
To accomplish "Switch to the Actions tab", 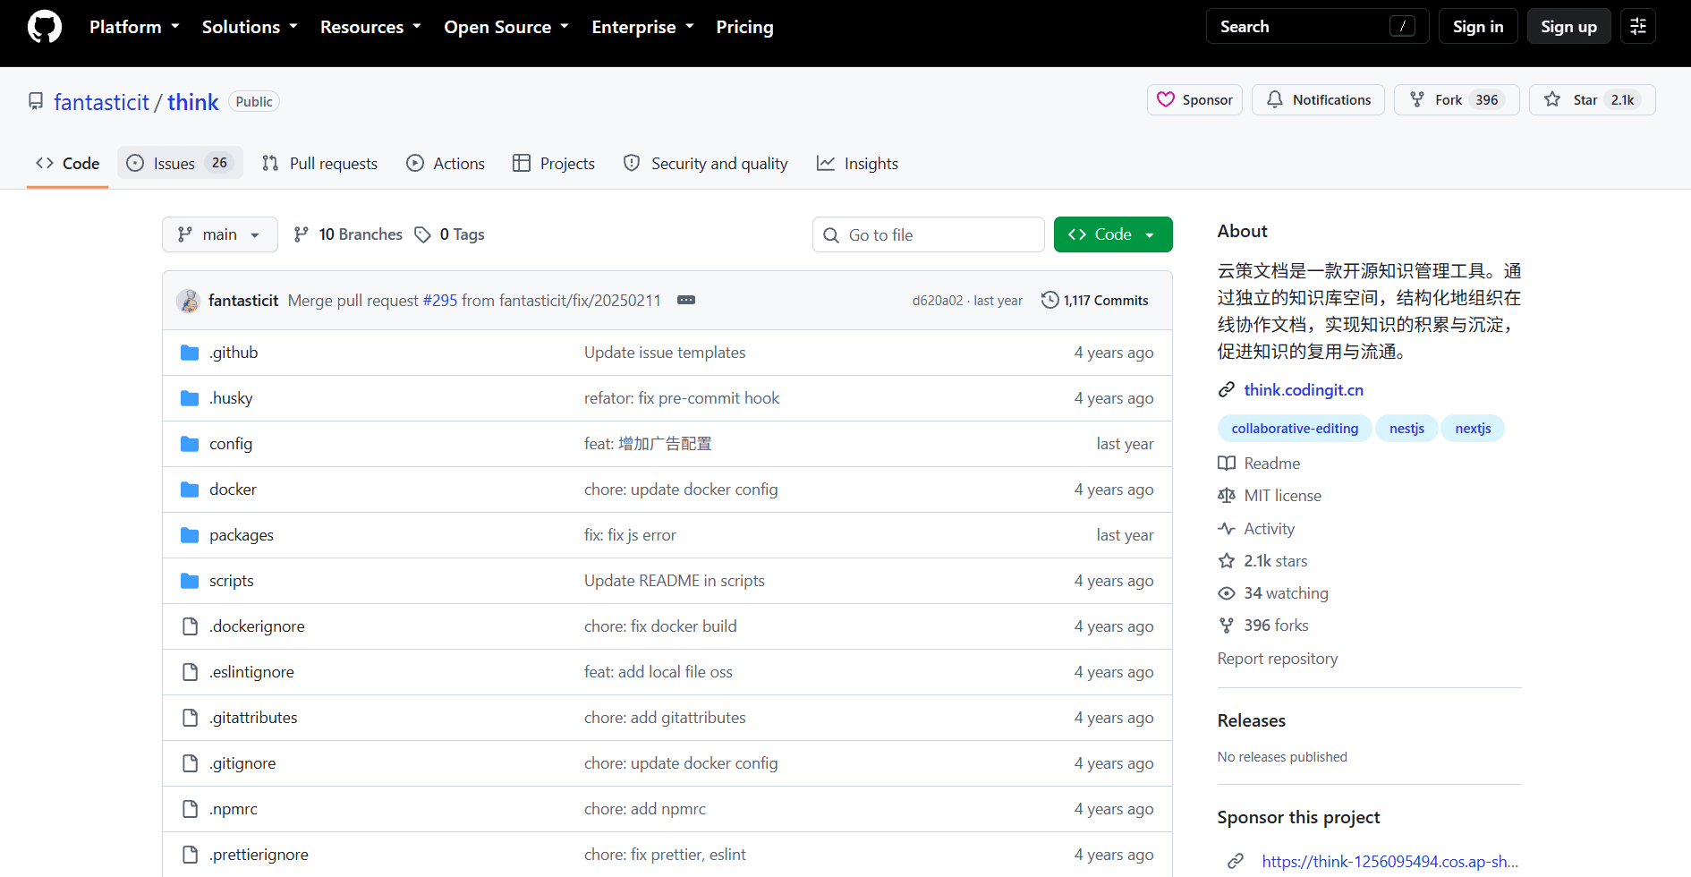I will [446, 163].
